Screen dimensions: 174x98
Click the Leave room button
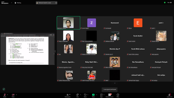click(x=170, y=95)
